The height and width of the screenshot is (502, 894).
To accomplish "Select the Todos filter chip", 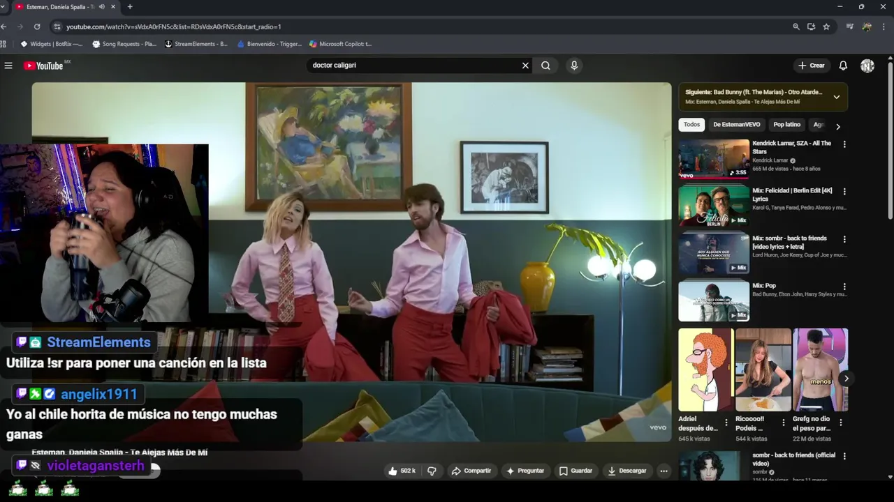I will pos(691,125).
